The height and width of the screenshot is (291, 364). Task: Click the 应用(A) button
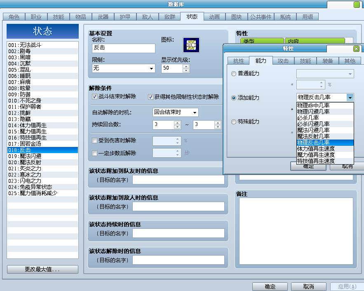point(347,286)
